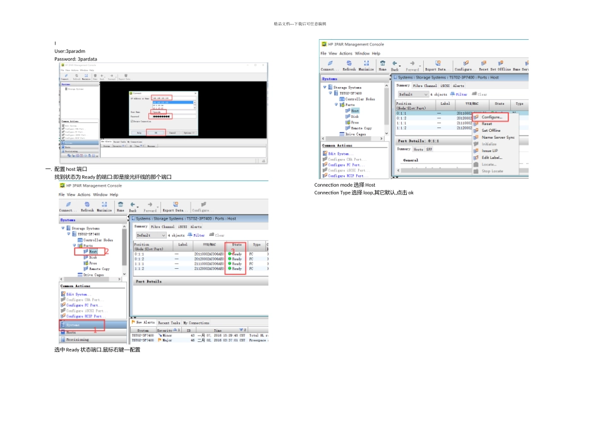Image resolution: width=600 pixels, height=424 pixels.
Task: Open Actions menu in the Ready-state console
Action: tap(84, 194)
